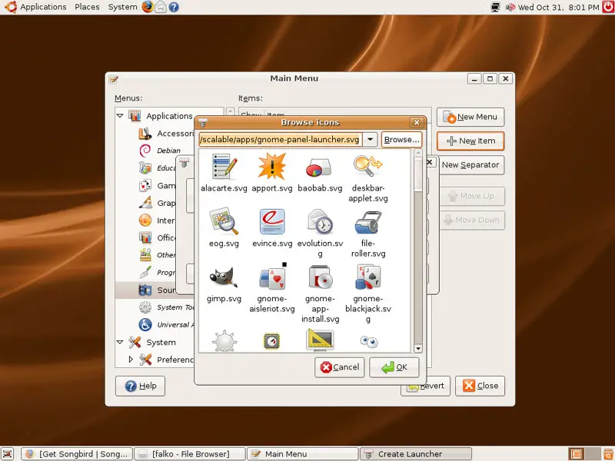Viewport: 615px width, 461px height.
Task: Click the Browse... button
Action: [x=401, y=140]
